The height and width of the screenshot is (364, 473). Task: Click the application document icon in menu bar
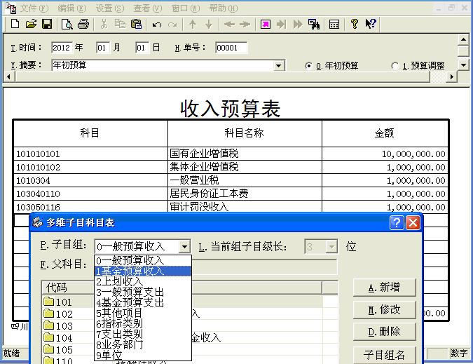11,8
